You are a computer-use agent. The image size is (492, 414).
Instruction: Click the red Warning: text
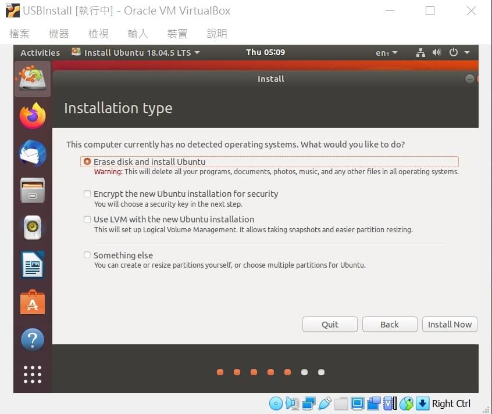tap(108, 172)
